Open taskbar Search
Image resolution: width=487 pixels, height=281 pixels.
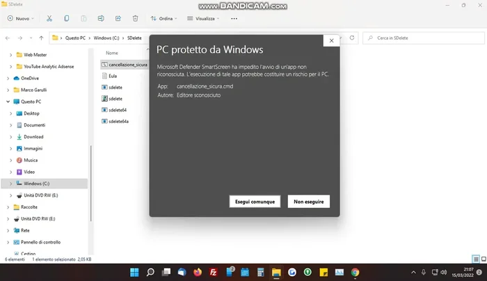(150, 273)
